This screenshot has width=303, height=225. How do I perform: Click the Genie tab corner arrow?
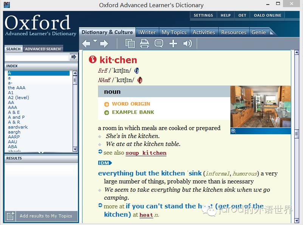272,33
